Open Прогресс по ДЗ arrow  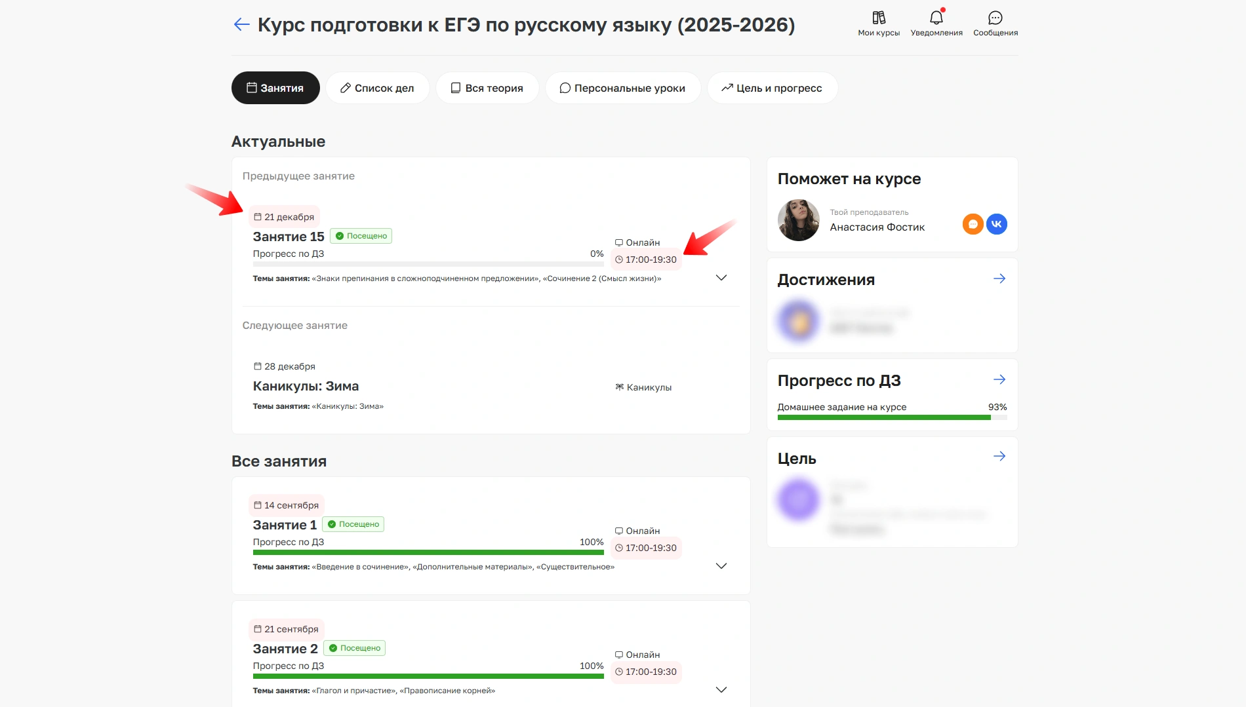(999, 380)
